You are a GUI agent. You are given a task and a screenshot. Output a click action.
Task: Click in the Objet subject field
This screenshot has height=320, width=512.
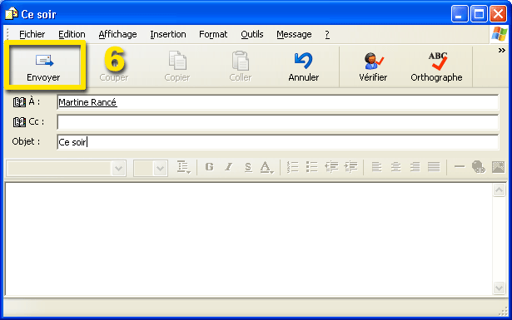pyautogui.click(x=278, y=142)
